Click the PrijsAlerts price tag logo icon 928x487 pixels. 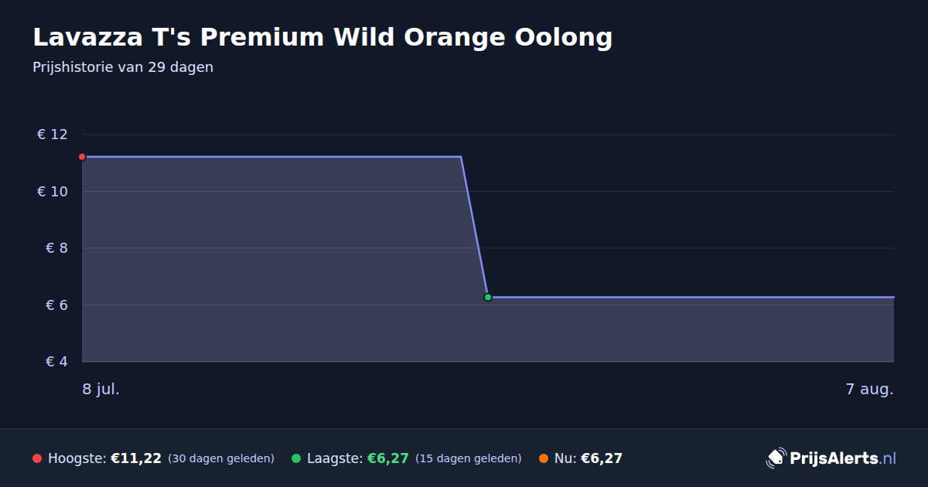[x=776, y=458]
